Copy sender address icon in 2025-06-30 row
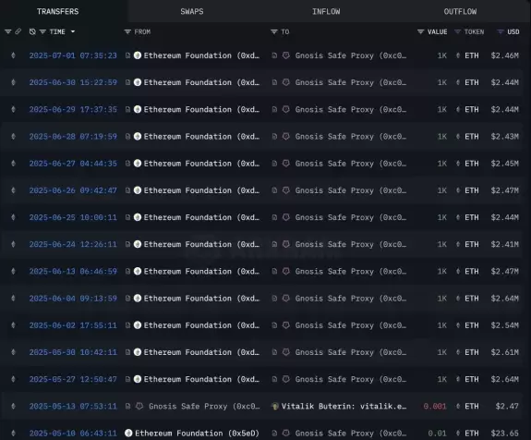This screenshot has width=531, height=440. [x=127, y=82]
